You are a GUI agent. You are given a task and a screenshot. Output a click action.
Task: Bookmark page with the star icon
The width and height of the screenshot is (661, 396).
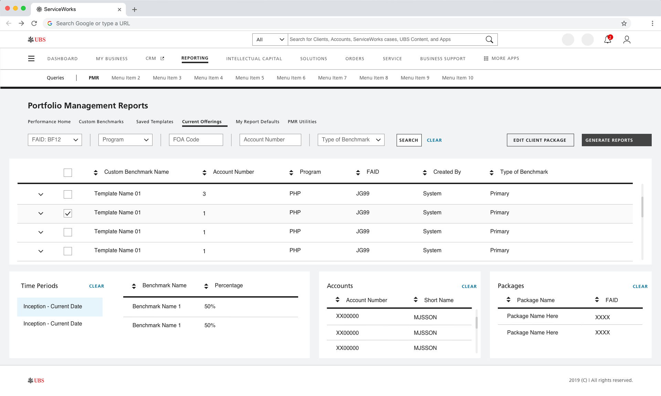[x=624, y=23]
